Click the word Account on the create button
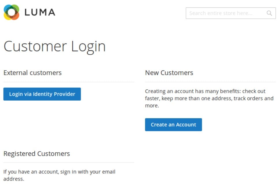The height and width of the screenshot is (186, 280). [186, 124]
